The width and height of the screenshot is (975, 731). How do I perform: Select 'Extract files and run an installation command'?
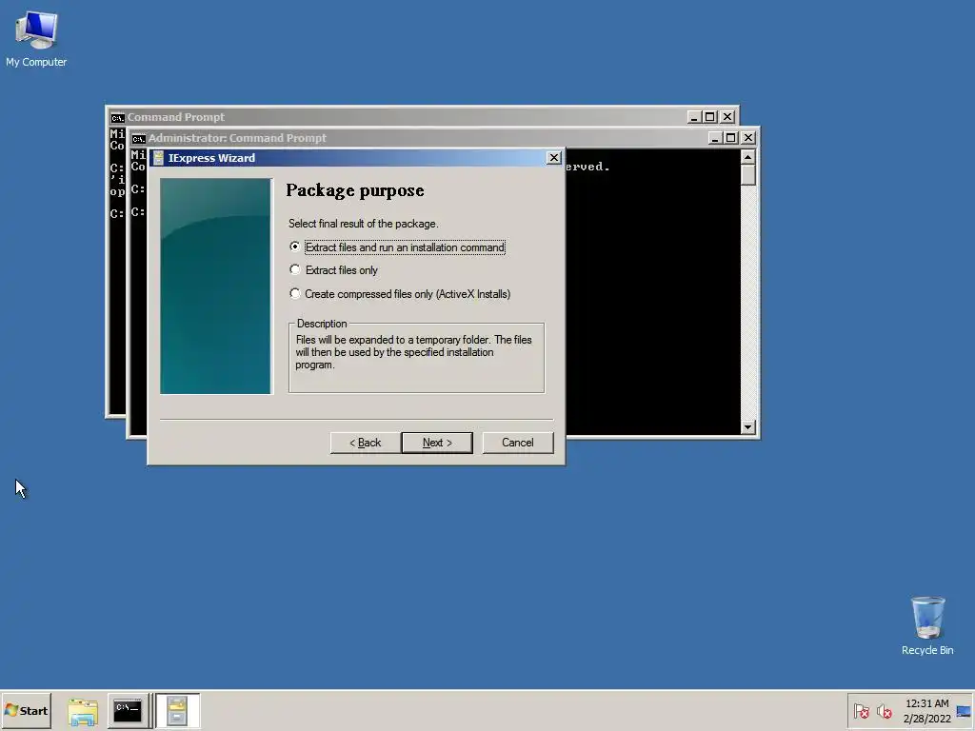[x=397, y=247]
